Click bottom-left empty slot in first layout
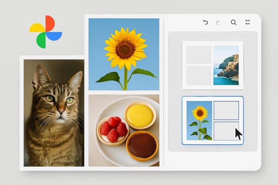The height and width of the screenshot is (185, 278). 198,76
